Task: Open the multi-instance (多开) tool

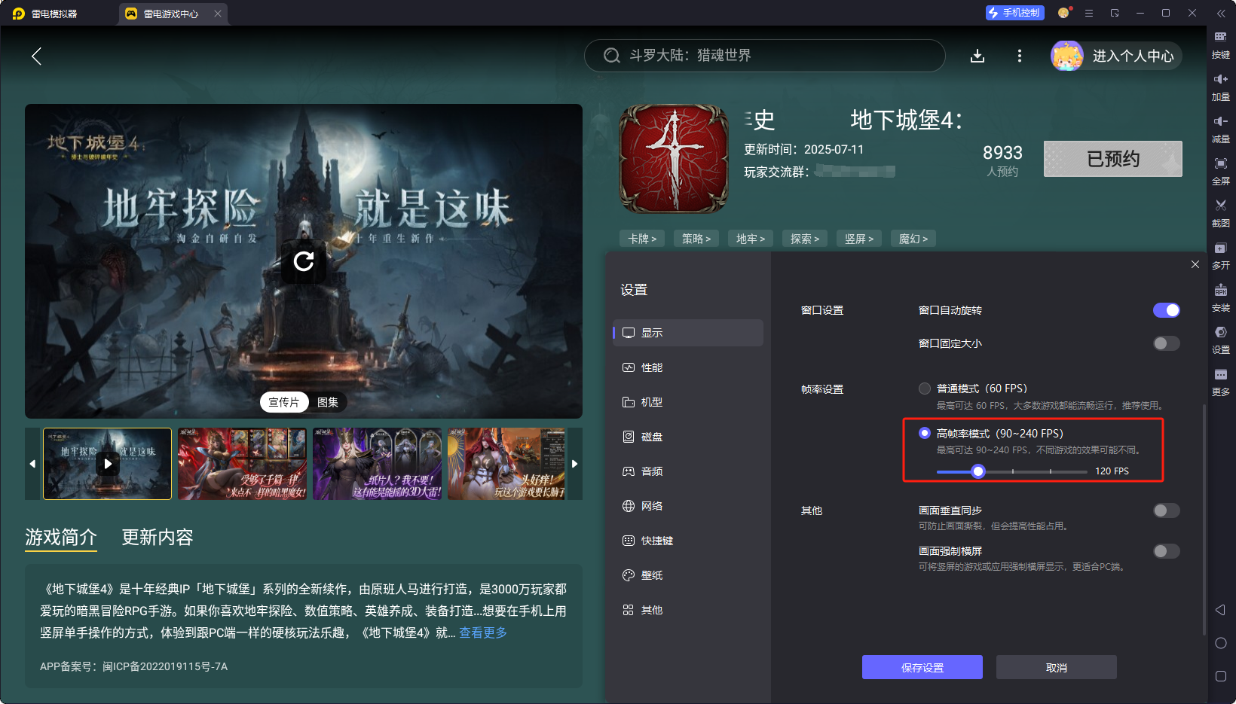Action: pyautogui.click(x=1220, y=248)
